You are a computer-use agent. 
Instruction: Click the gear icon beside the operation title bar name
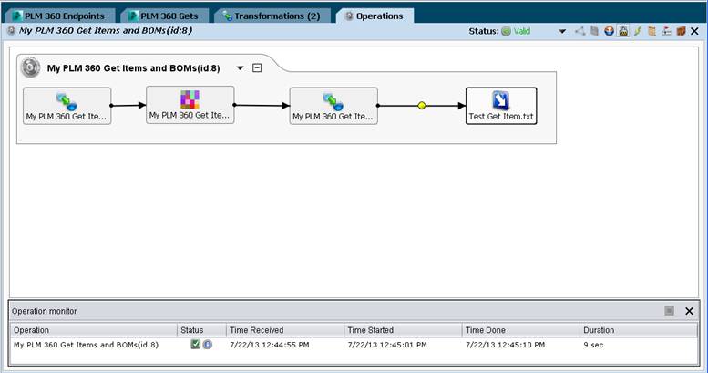pyautogui.click(x=11, y=31)
